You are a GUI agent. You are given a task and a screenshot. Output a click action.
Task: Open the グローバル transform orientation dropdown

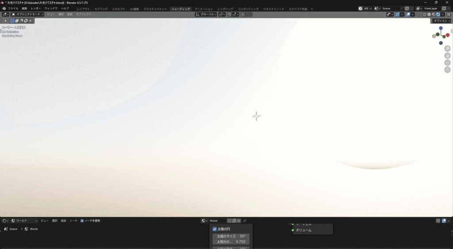206,15
